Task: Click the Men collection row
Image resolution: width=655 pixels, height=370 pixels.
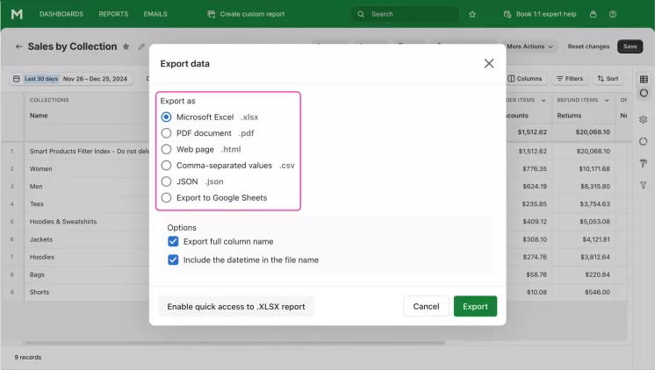Action: click(x=36, y=187)
